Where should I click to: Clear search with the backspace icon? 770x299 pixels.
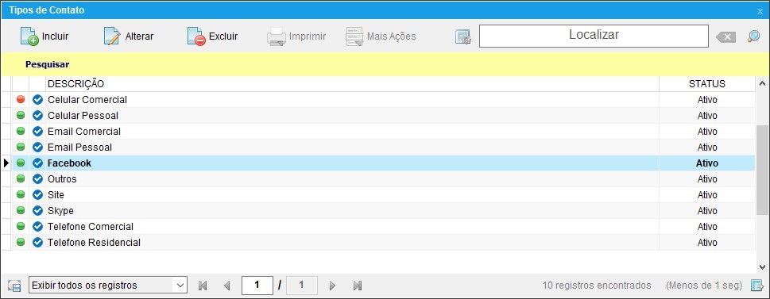726,36
